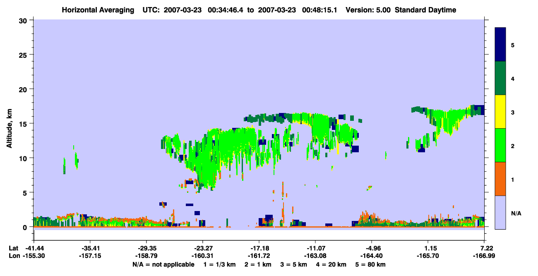Click the 'Version: 5.00' text
Viewport: 538px width, 276px height.
pos(367,10)
